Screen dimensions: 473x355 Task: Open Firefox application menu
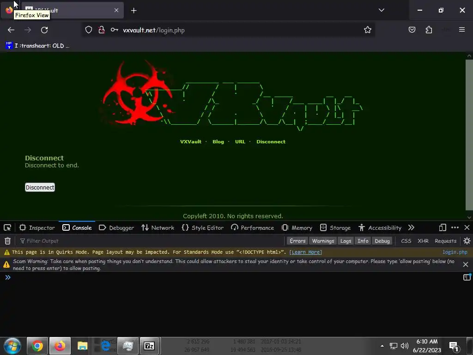point(462,30)
